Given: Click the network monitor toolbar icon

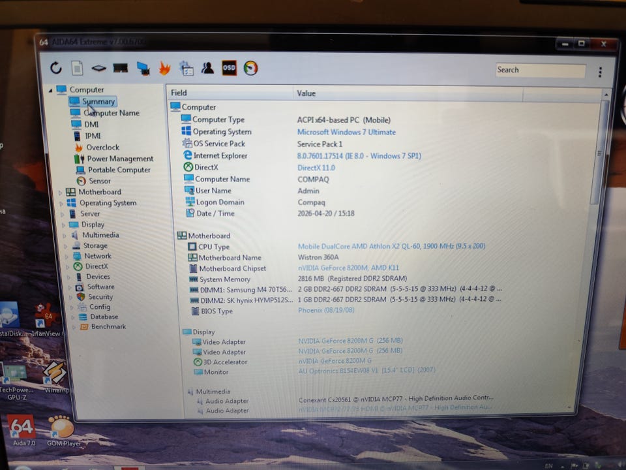Looking at the screenshot, I should (143, 69).
